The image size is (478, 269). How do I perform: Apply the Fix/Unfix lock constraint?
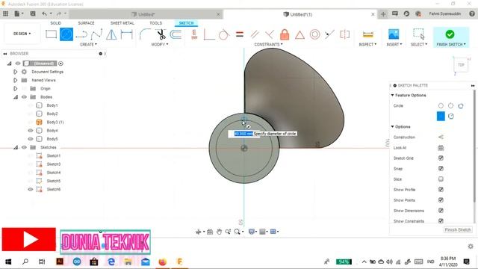pyautogui.click(x=285, y=34)
